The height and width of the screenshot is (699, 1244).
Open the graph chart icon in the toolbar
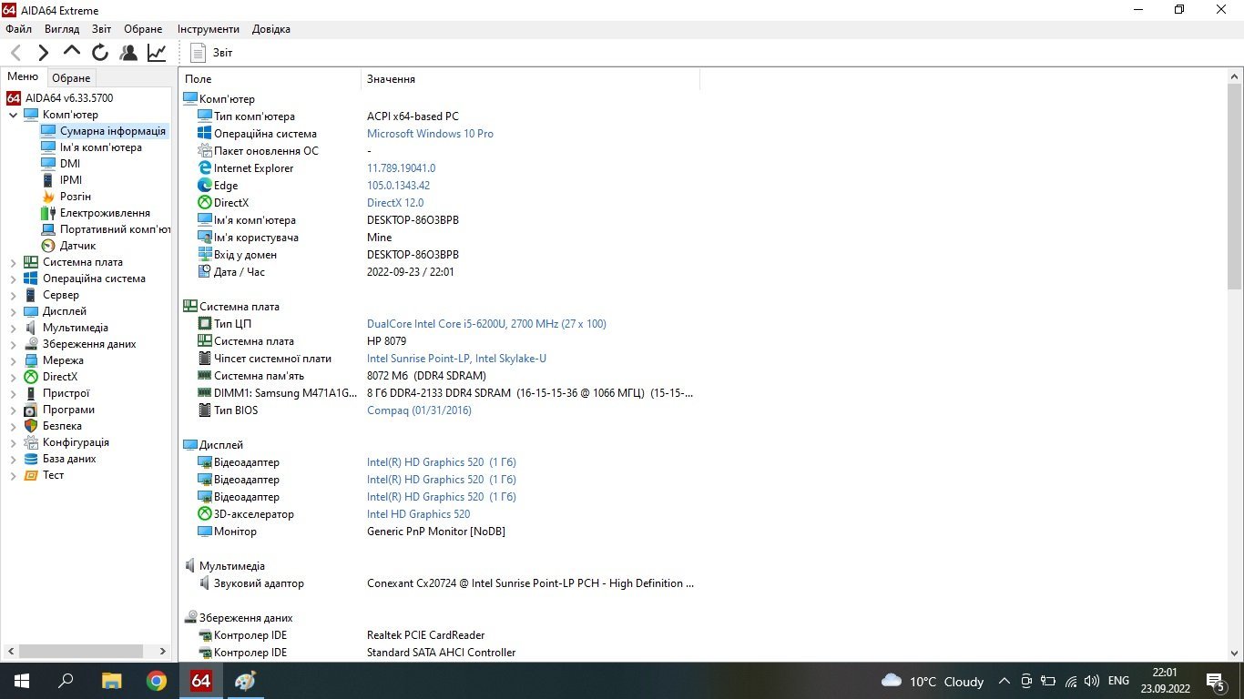coord(157,53)
